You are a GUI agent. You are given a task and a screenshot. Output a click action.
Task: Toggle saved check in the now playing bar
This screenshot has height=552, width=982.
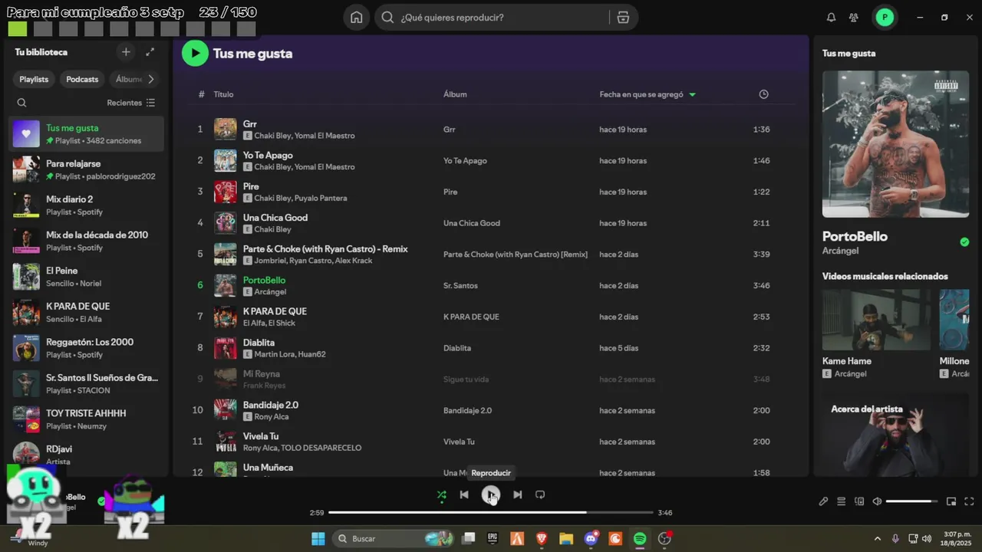pyautogui.click(x=101, y=501)
